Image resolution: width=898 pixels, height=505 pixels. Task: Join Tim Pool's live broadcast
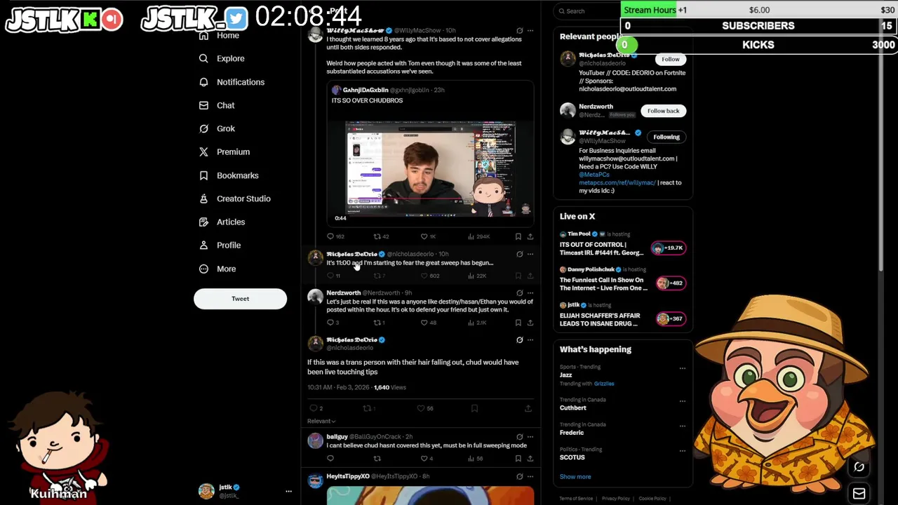(x=668, y=248)
